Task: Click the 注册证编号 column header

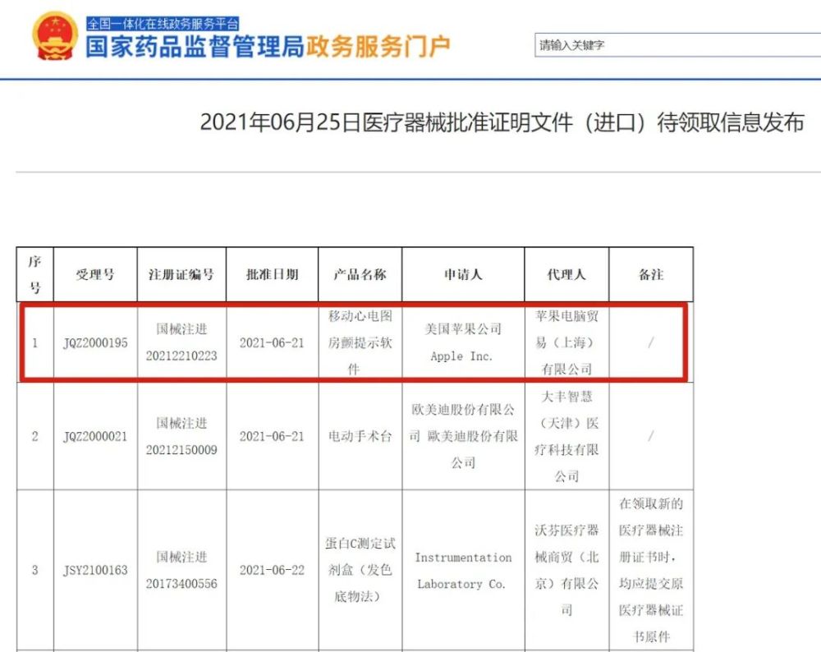Action: pos(181,274)
